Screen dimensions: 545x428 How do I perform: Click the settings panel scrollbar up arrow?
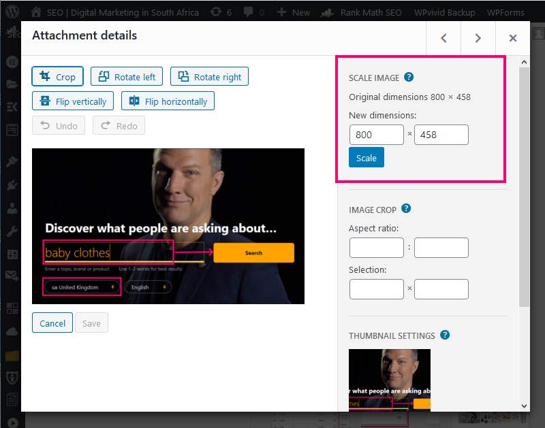click(x=524, y=62)
